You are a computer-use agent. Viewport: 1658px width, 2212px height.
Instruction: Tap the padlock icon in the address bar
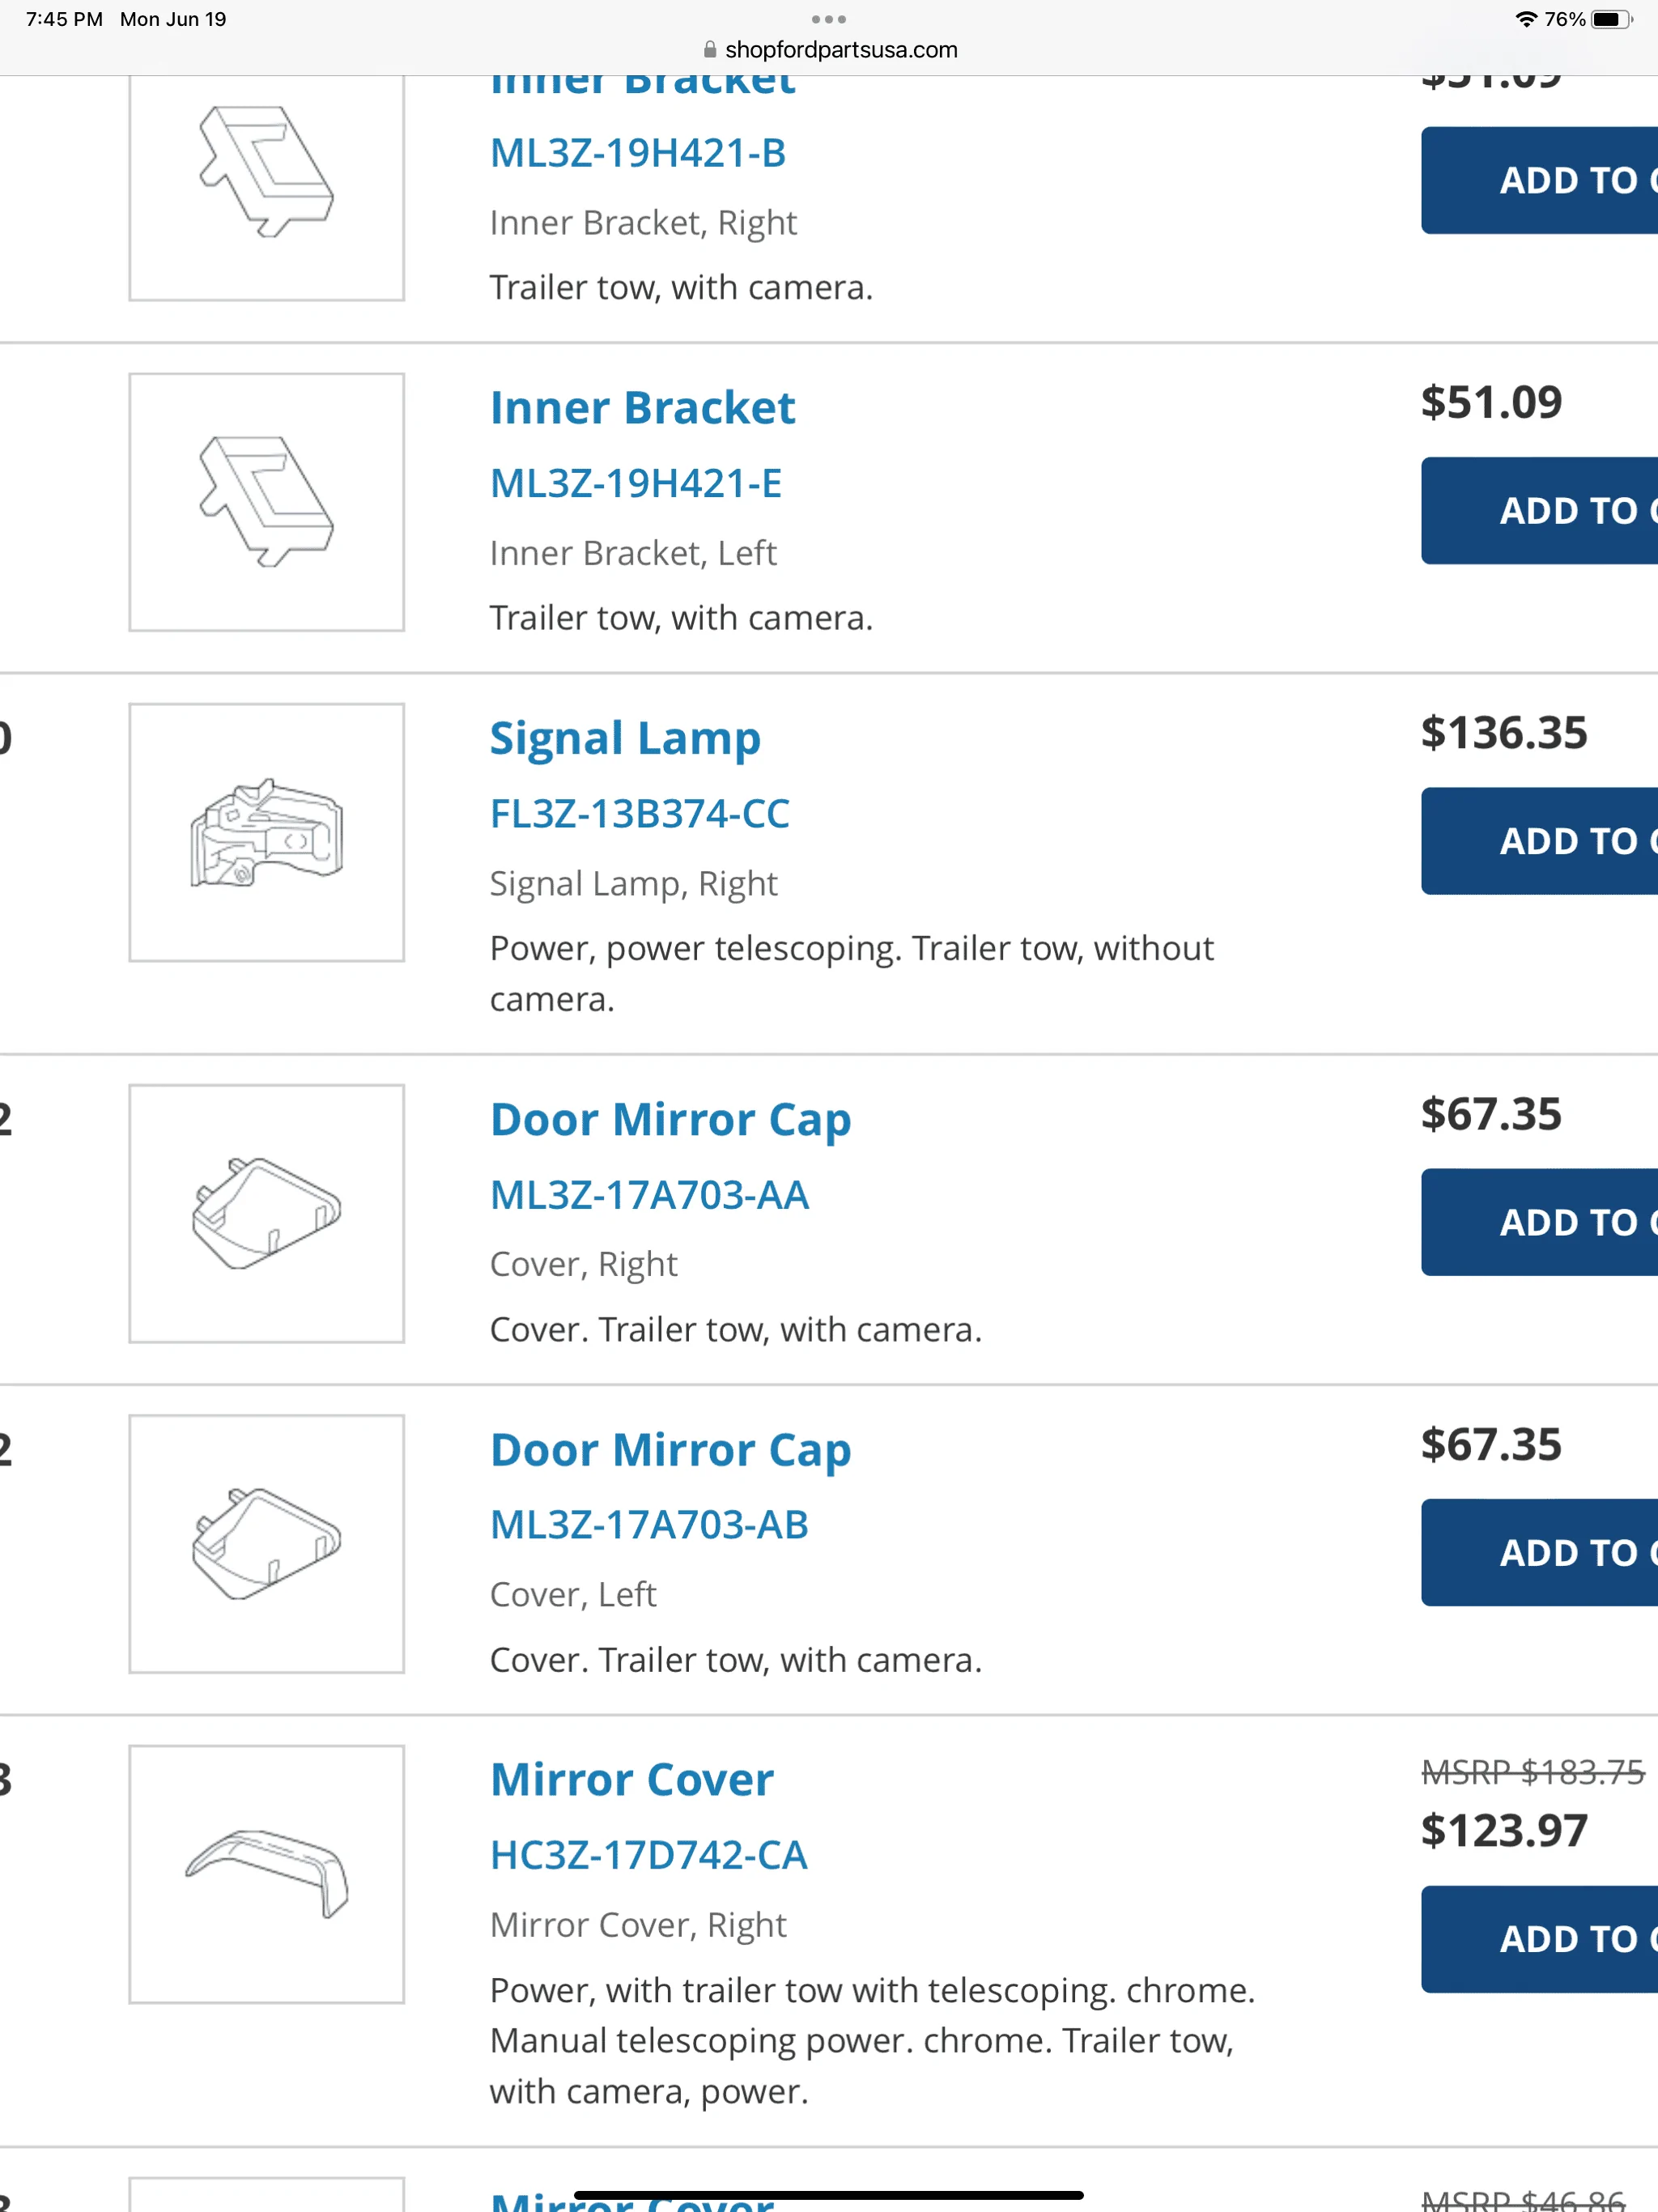710,49
